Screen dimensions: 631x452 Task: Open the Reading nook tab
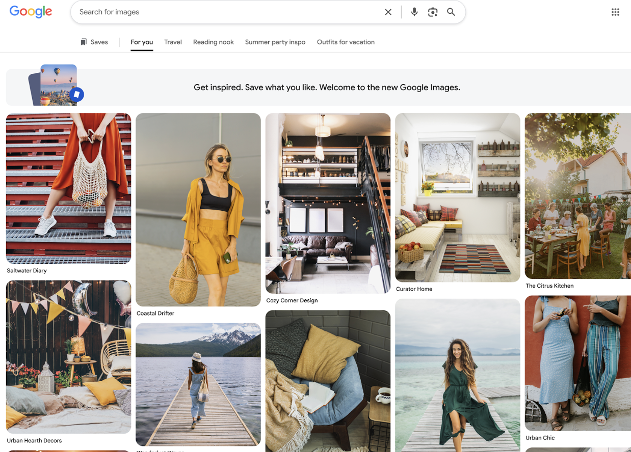point(213,42)
